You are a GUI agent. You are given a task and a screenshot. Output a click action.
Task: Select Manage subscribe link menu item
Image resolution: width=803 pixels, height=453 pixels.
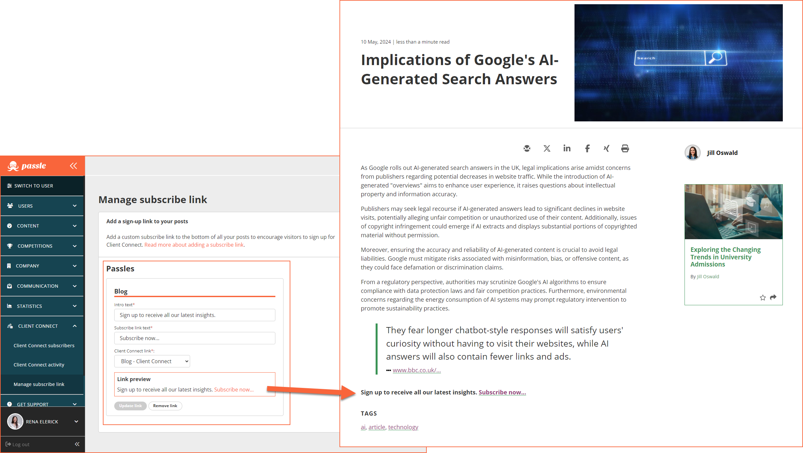(39, 384)
